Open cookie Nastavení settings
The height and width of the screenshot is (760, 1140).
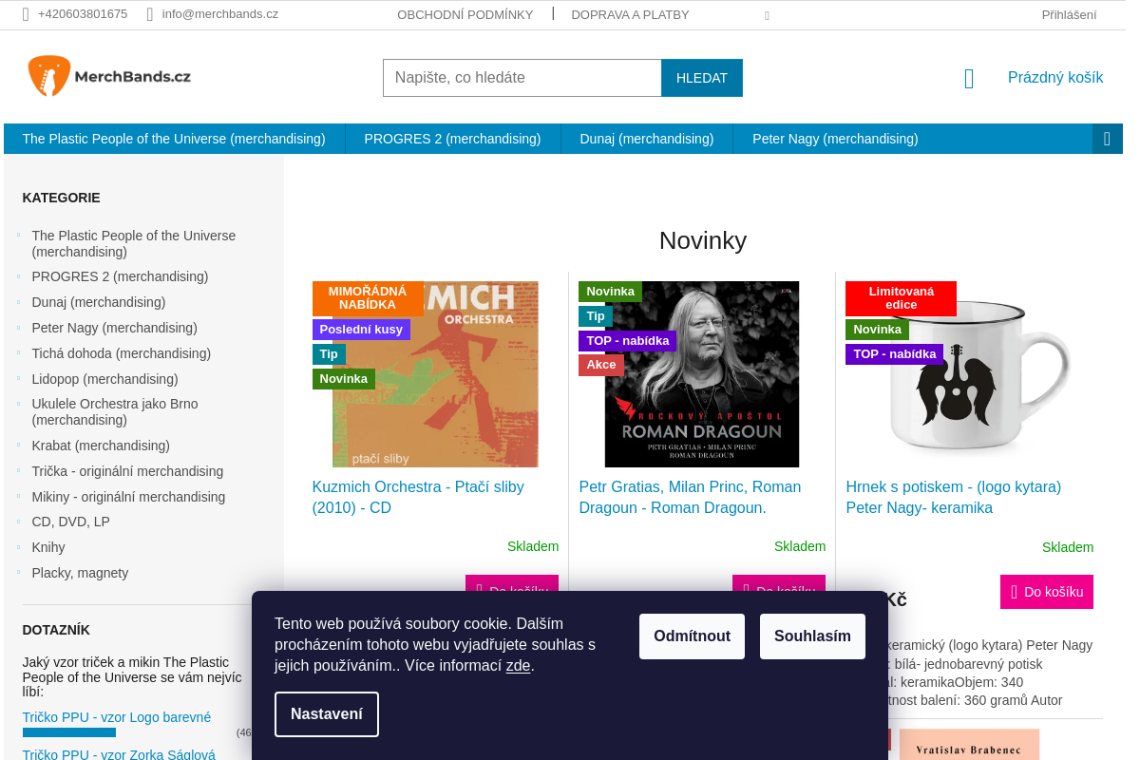(327, 714)
